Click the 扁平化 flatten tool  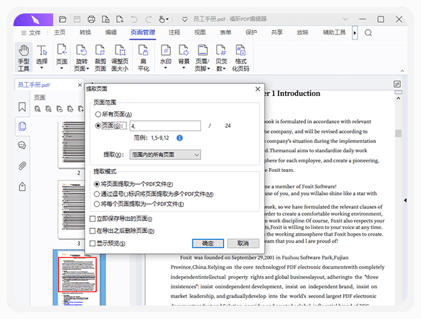[143, 58]
